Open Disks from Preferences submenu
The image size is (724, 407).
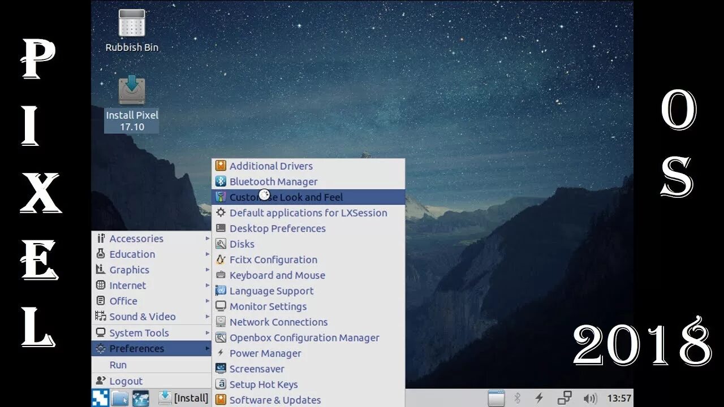pyautogui.click(x=308, y=244)
